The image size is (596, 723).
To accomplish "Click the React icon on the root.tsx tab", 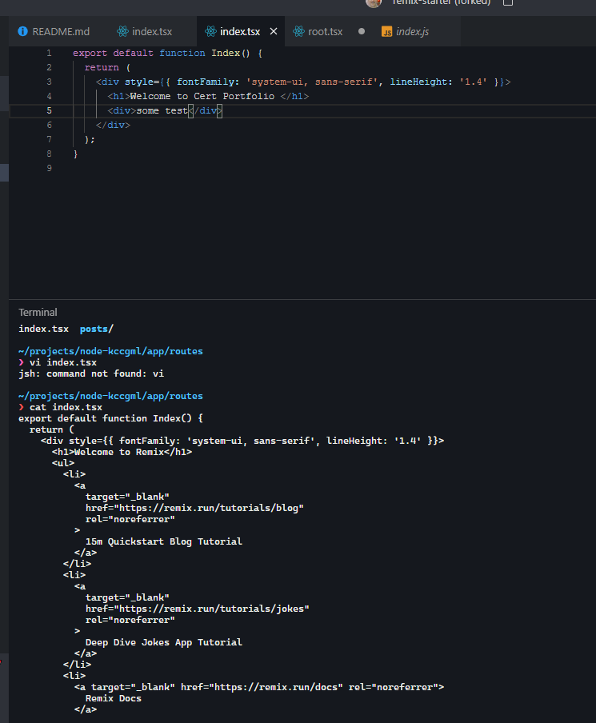I will tap(299, 31).
